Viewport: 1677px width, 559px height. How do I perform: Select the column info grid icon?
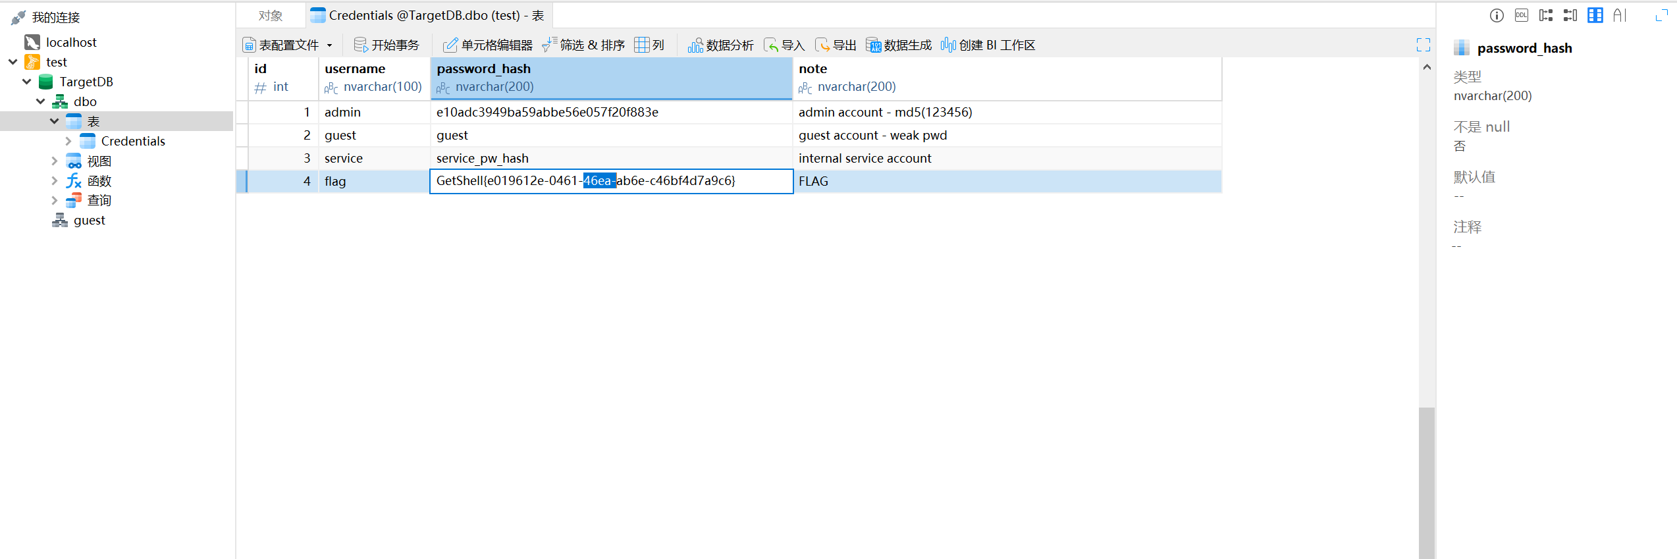coord(1595,15)
